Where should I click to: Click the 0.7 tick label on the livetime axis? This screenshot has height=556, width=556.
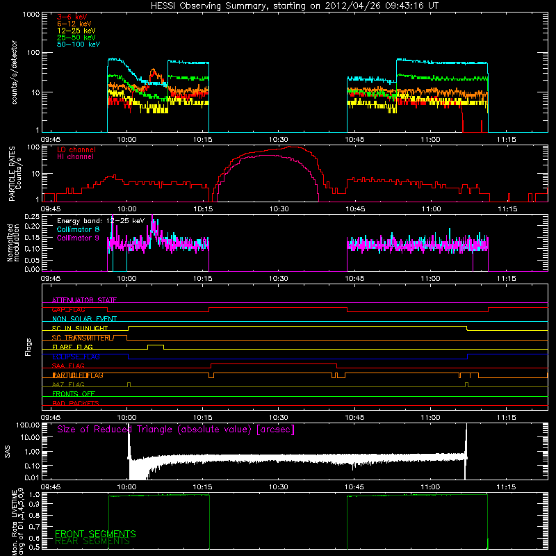click(34, 527)
